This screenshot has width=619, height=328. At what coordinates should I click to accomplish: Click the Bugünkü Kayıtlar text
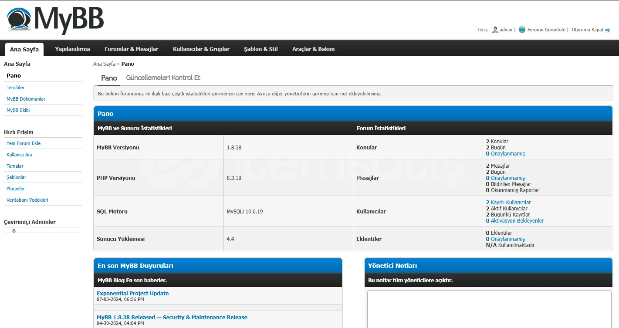tap(508, 215)
